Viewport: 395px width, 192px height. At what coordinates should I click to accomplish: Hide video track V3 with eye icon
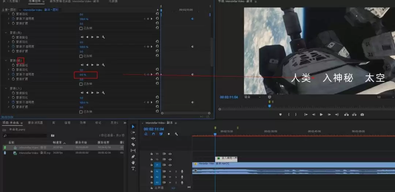(170, 154)
